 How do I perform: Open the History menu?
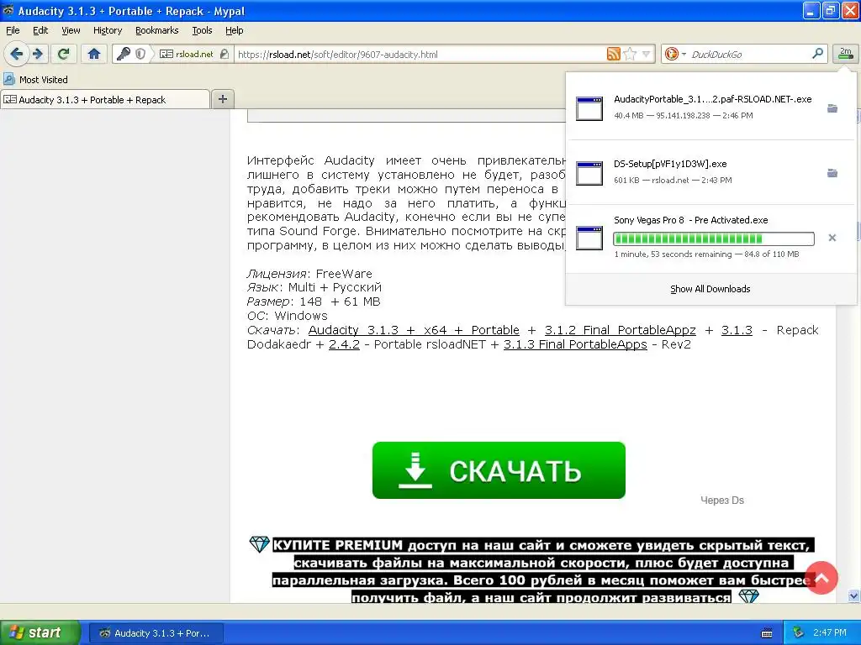[x=107, y=30]
